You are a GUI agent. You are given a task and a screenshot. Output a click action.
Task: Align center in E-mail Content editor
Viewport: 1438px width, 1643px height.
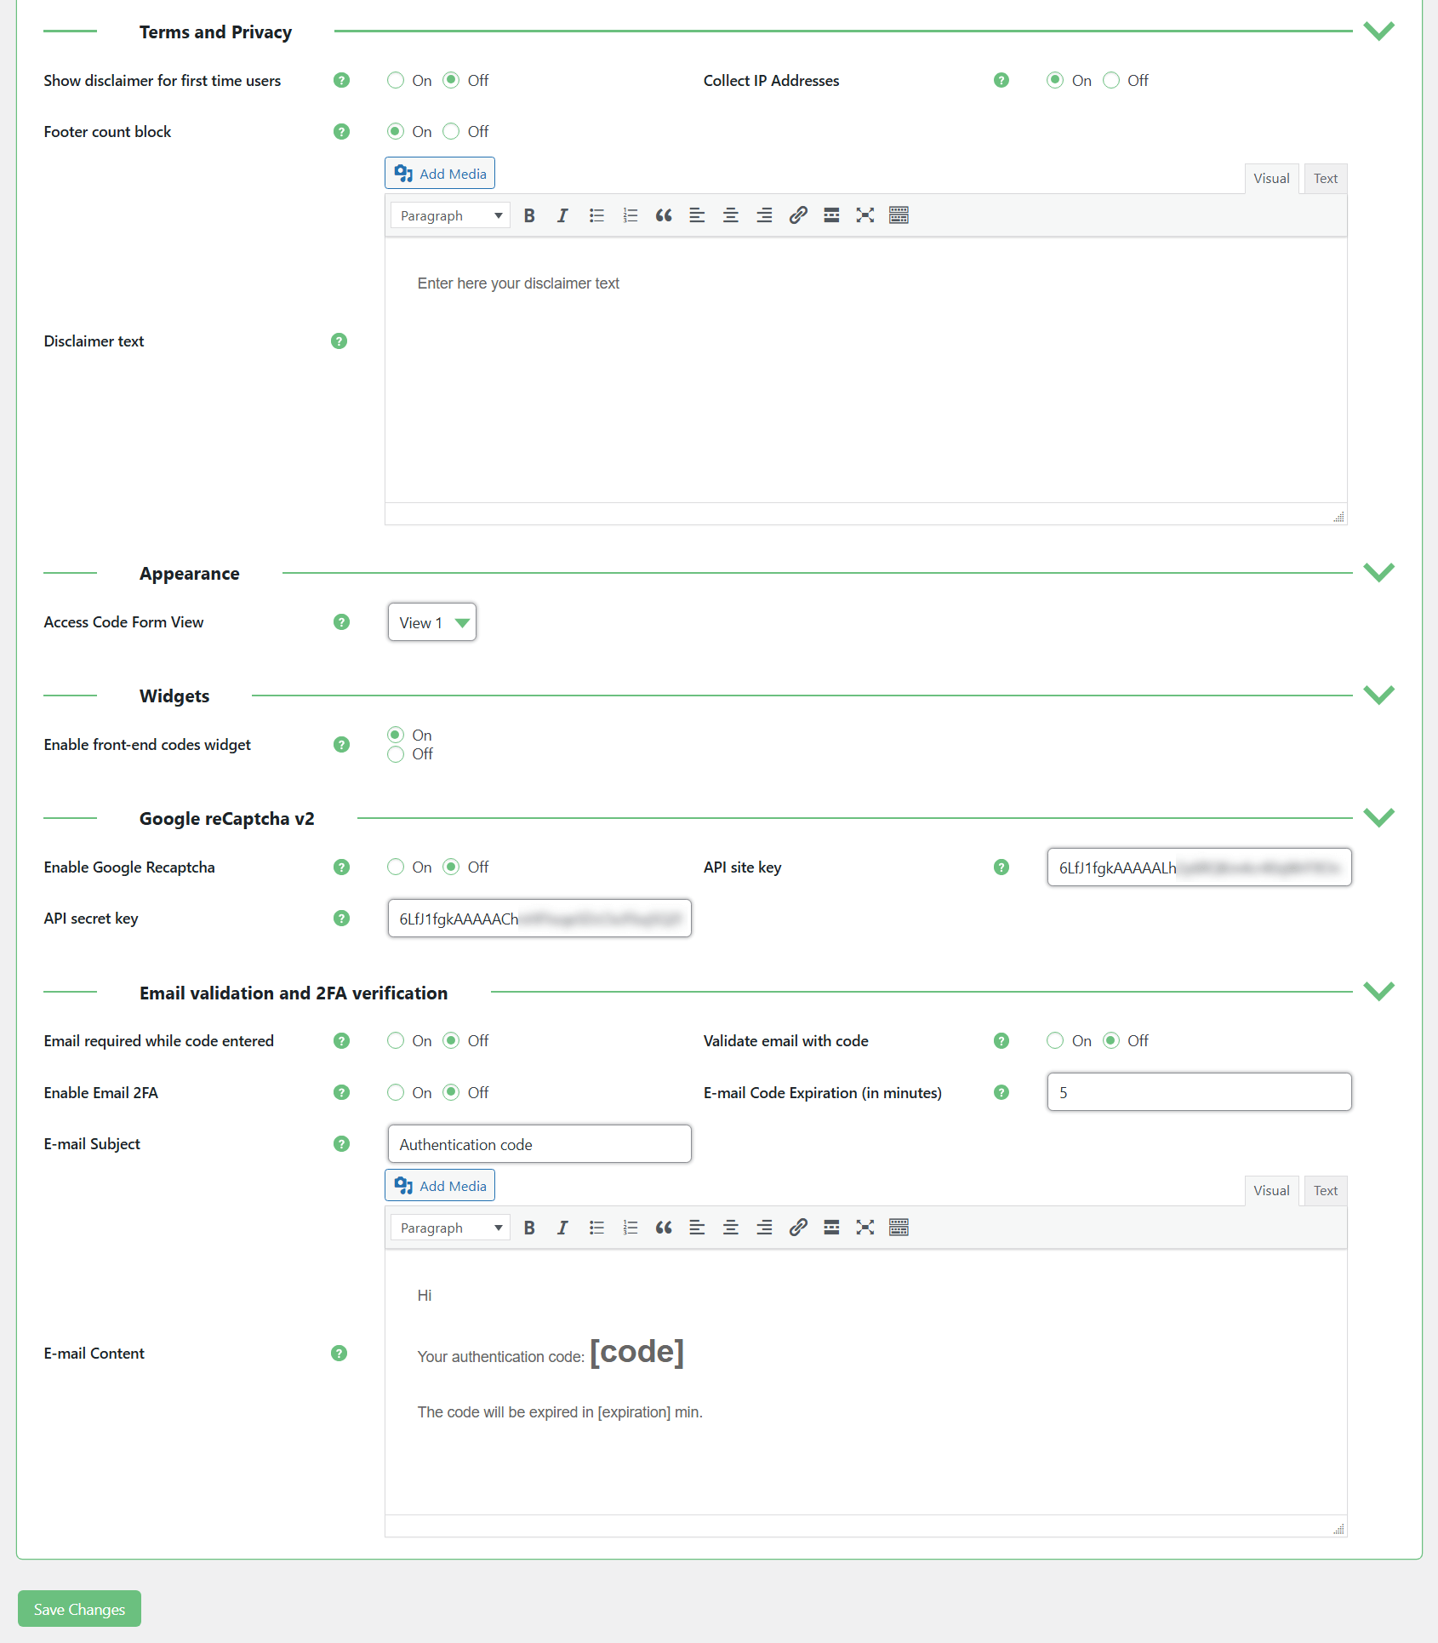pos(730,1228)
